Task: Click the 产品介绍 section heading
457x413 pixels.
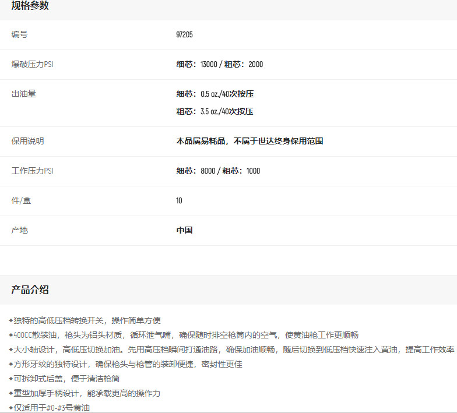Action: [30, 290]
